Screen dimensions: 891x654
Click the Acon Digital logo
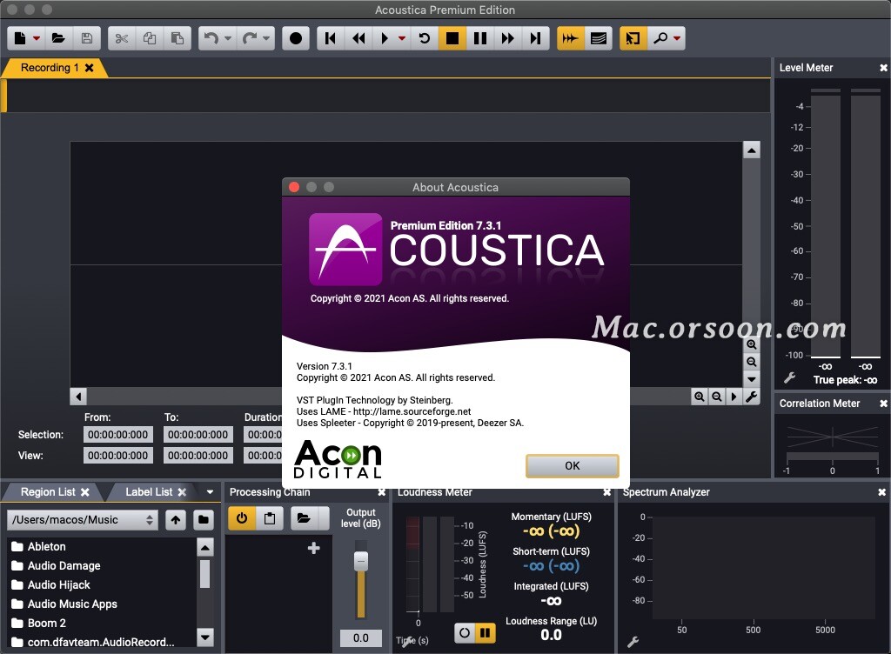338,459
